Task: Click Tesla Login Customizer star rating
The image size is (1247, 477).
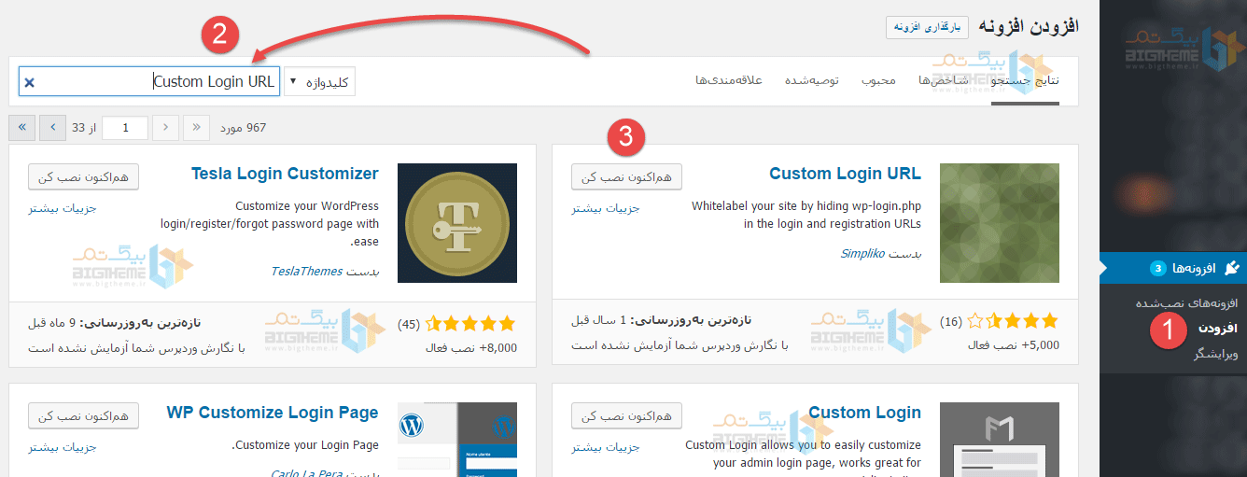Action: (470, 324)
